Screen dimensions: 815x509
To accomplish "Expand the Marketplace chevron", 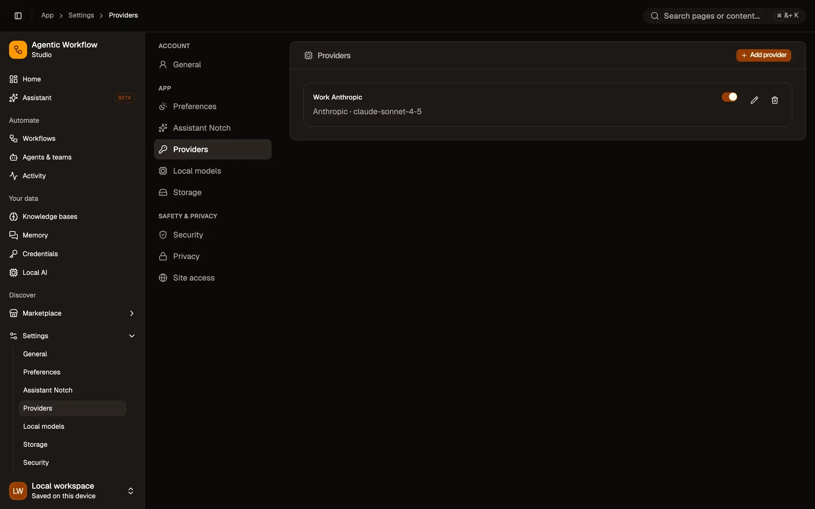I will [x=132, y=313].
